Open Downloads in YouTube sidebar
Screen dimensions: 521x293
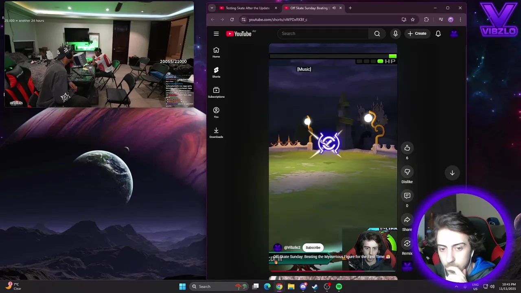[x=216, y=132]
